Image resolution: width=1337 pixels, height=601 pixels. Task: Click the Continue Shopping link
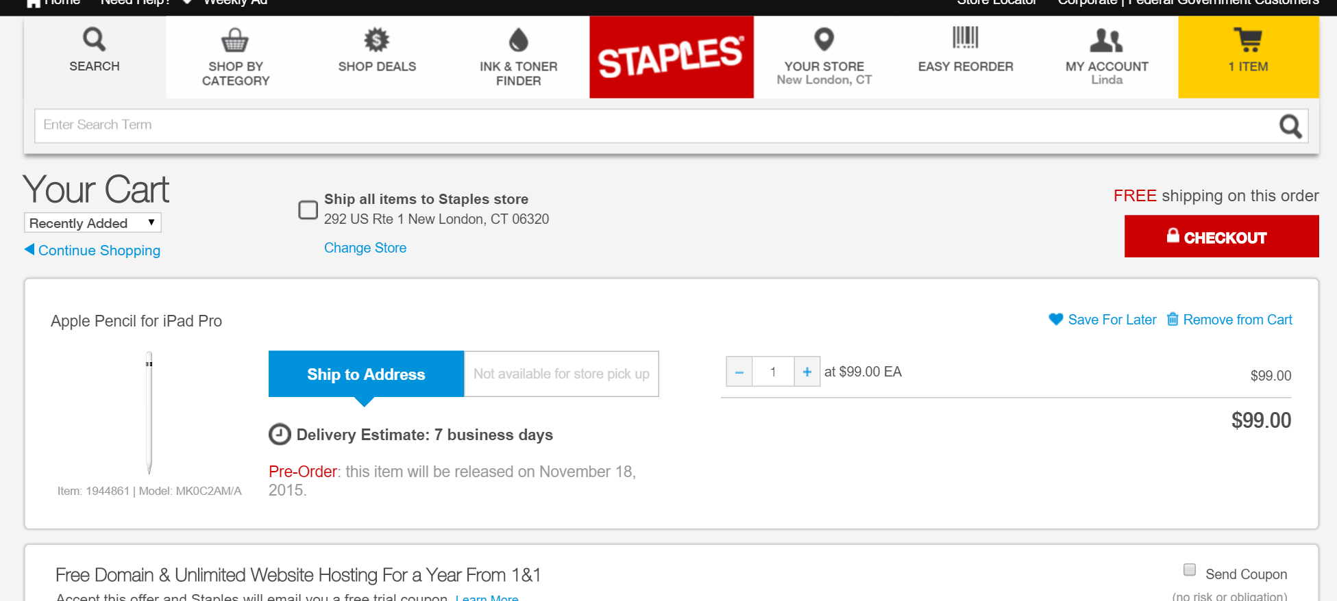tap(99, 251)
